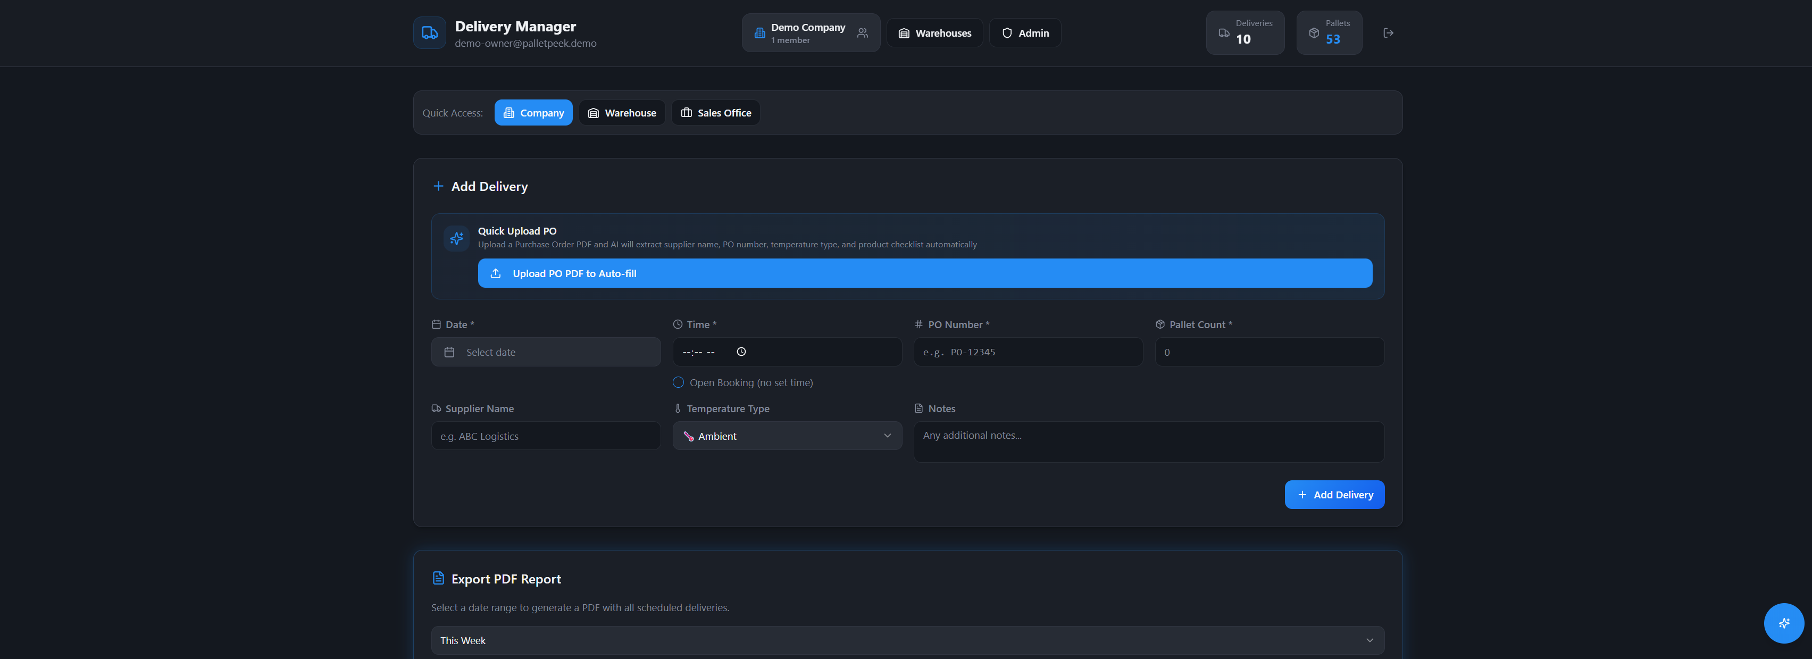Screen dimensions: 1812x659
Task: Click the calendar icon beside Select date
Action: [x=449, y=352]
